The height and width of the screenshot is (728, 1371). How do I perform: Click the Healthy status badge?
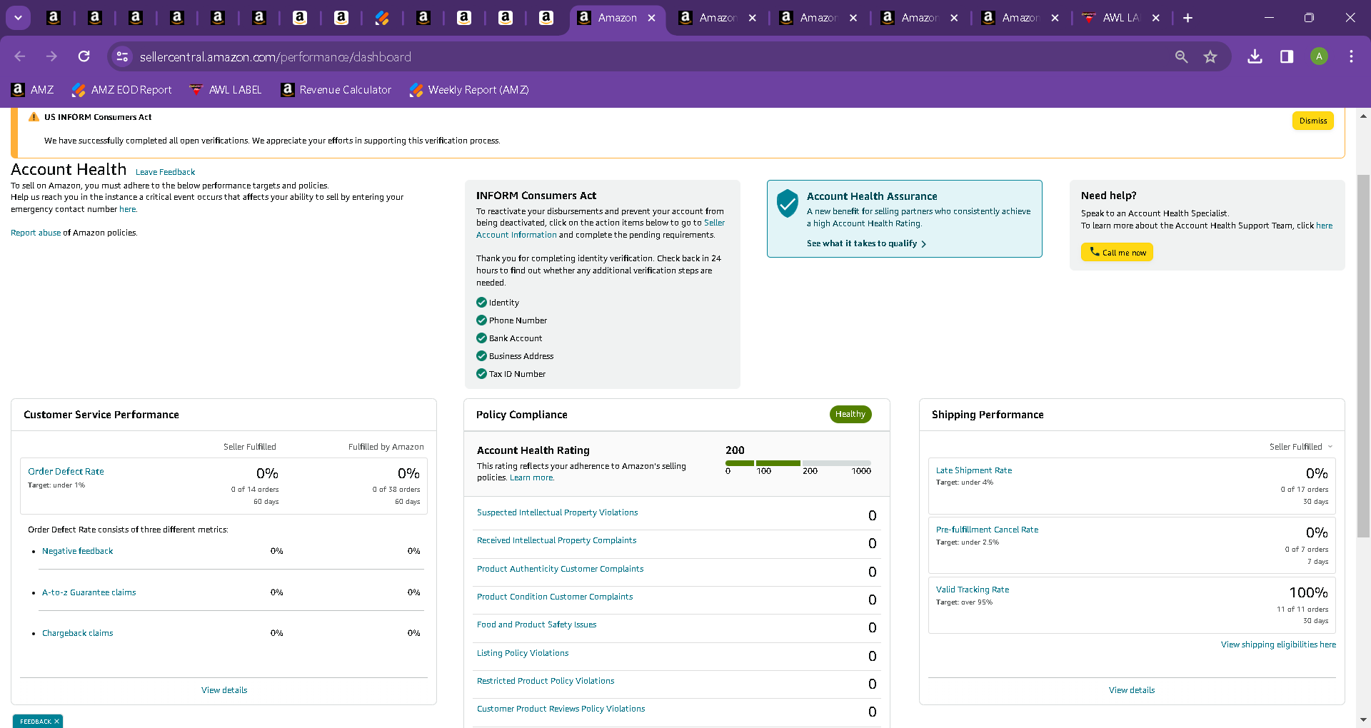[850, 414]
